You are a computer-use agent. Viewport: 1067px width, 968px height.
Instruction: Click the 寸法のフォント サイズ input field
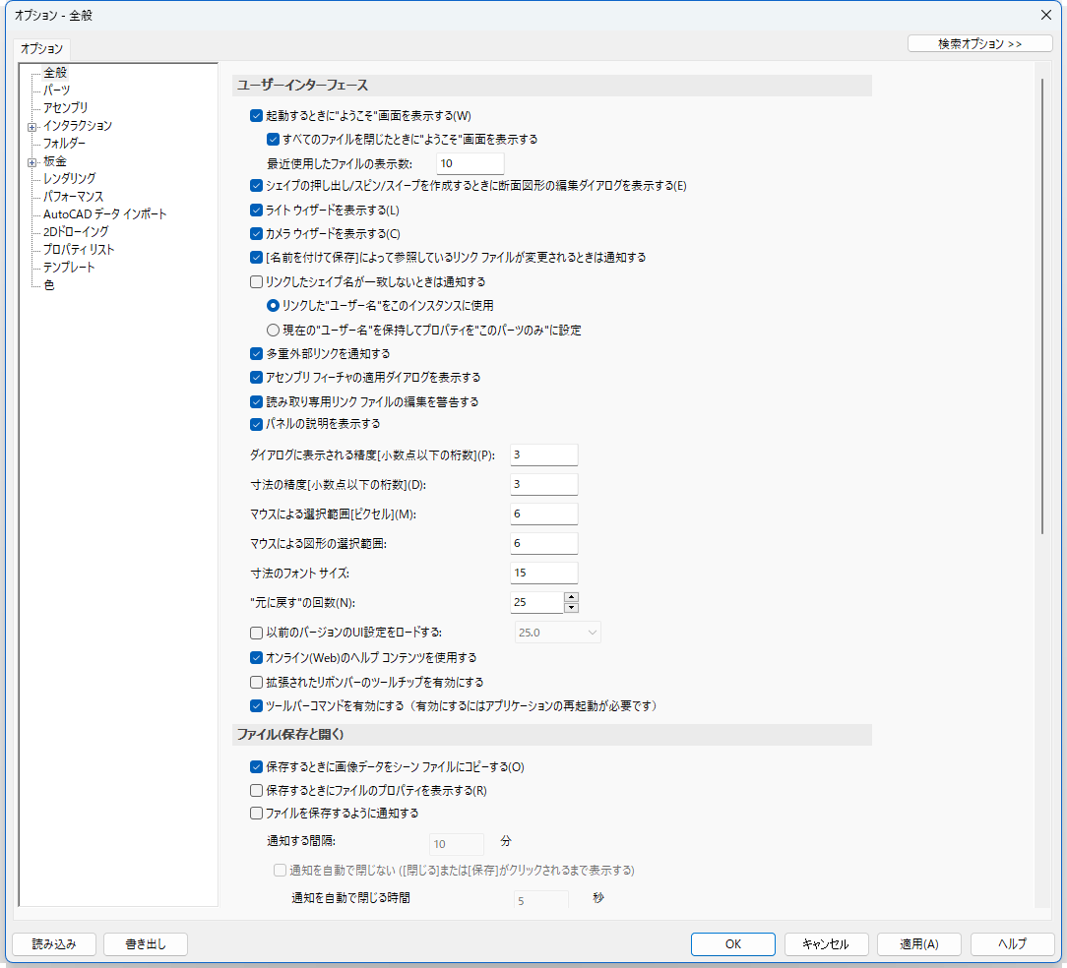coord(543,573)
